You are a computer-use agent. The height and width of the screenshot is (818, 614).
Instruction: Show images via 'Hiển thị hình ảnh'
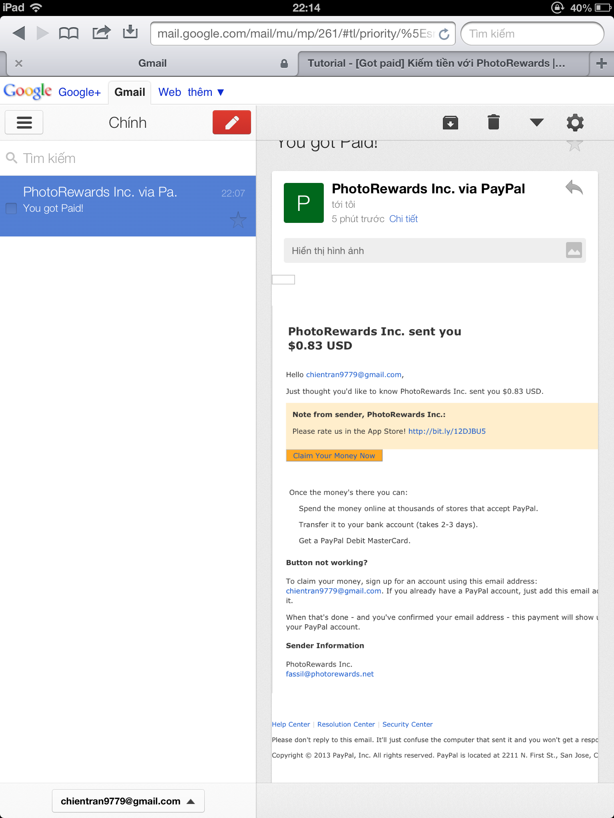[x=435, y=250]
